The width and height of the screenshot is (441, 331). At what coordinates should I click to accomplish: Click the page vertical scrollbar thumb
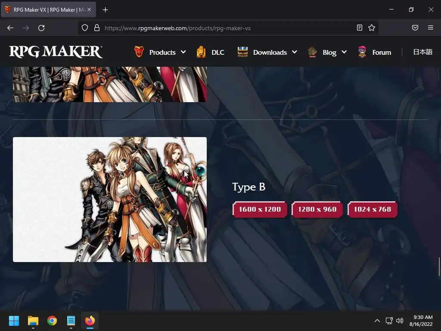439,266
